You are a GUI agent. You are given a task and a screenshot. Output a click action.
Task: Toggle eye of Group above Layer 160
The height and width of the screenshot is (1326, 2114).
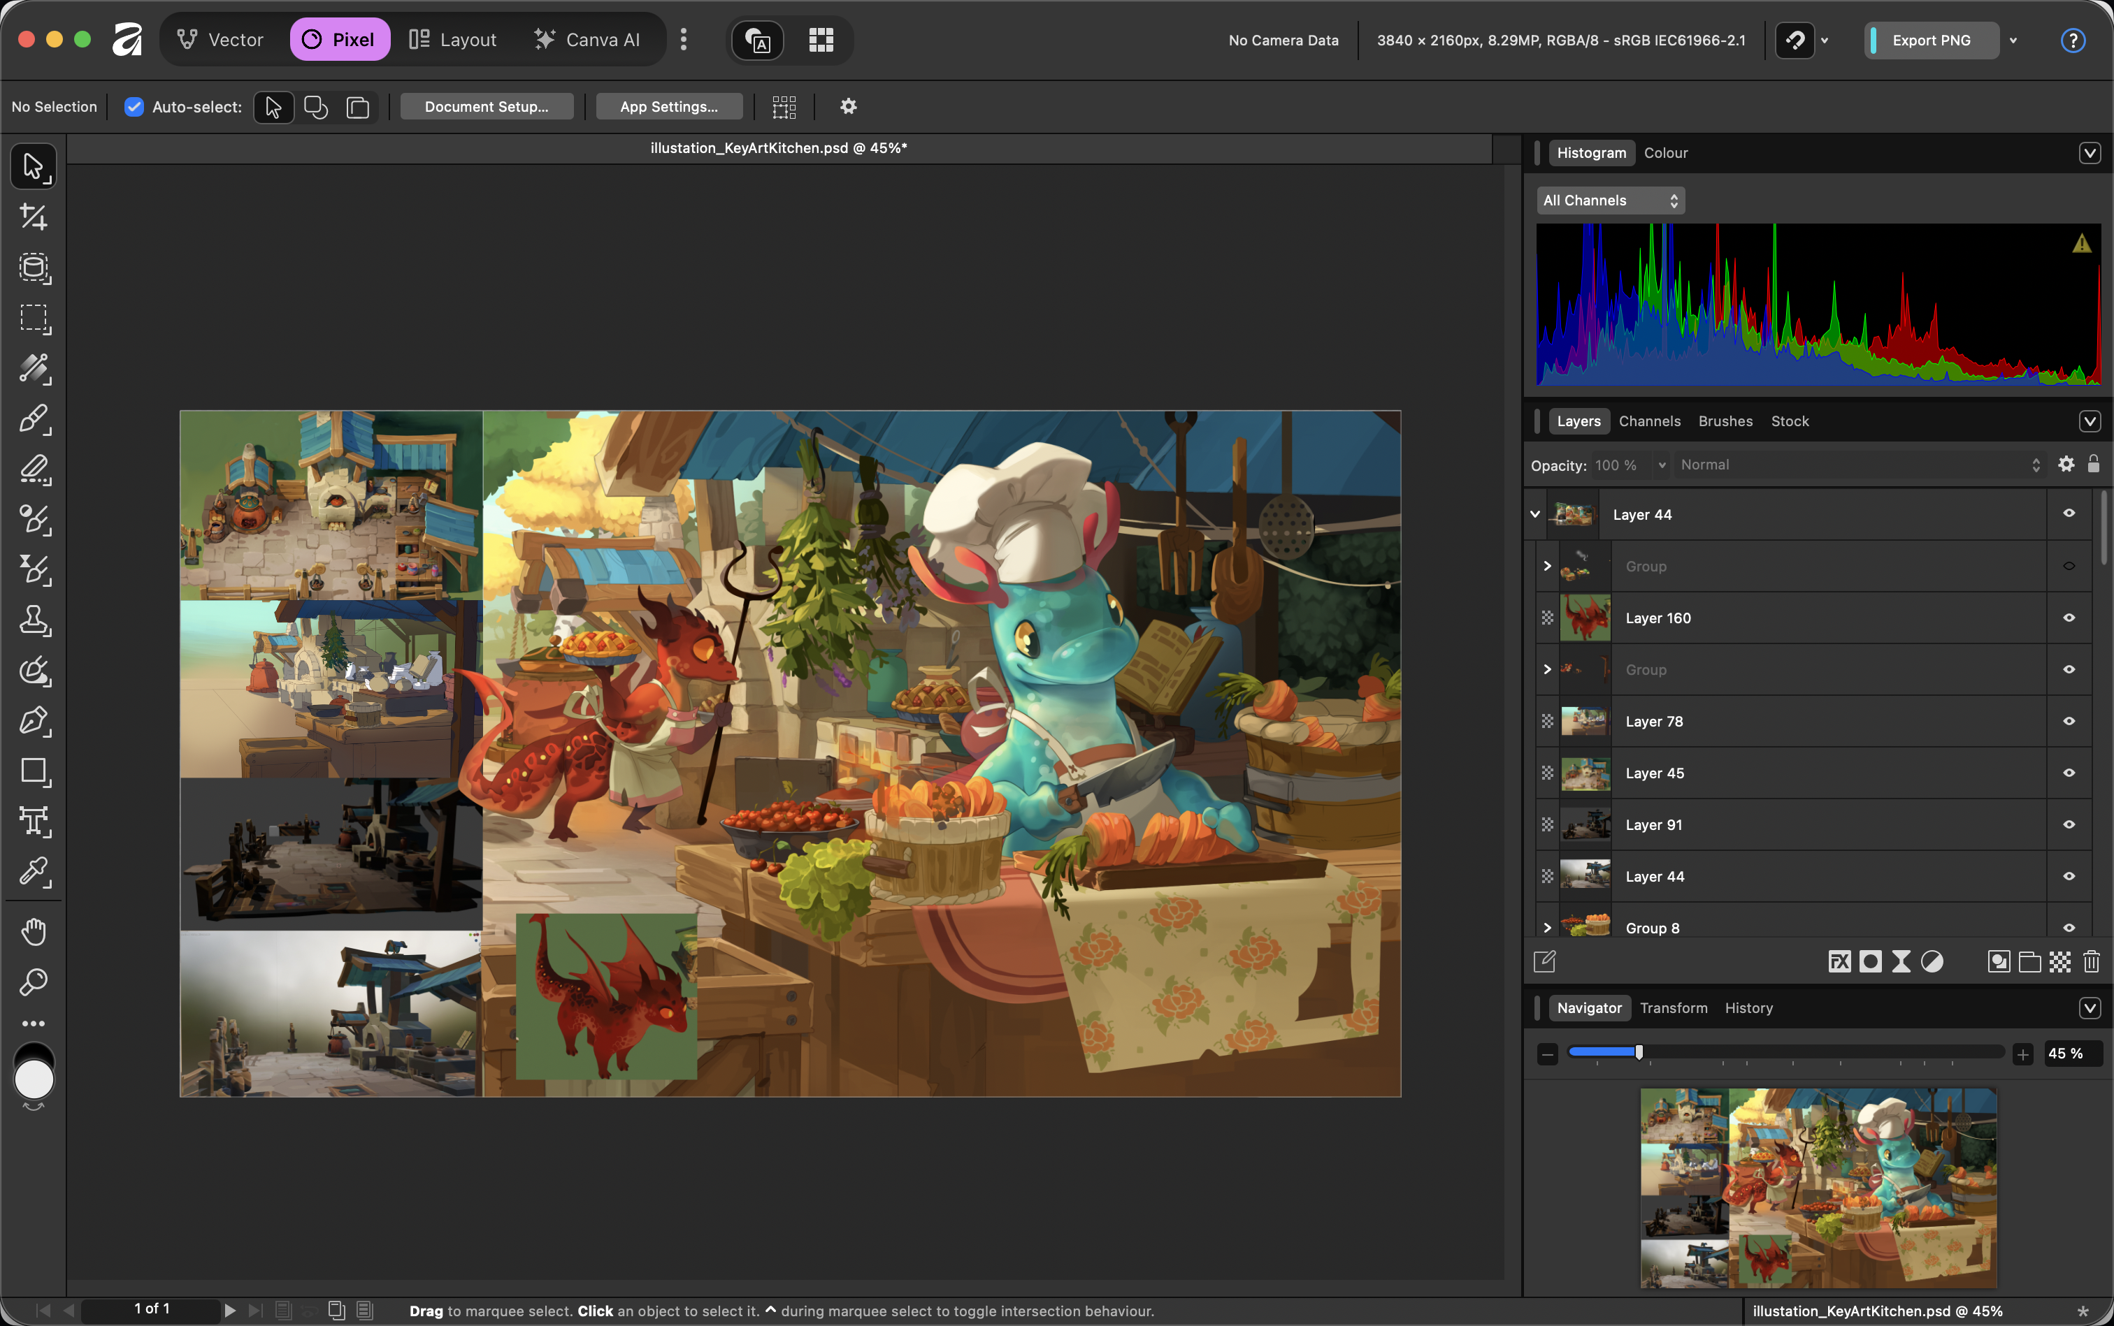coord(2069,566)
